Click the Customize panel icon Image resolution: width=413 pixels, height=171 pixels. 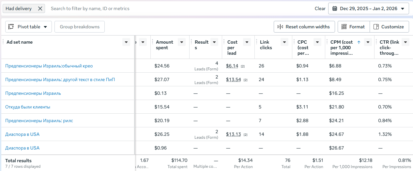[x=376, y=27]
